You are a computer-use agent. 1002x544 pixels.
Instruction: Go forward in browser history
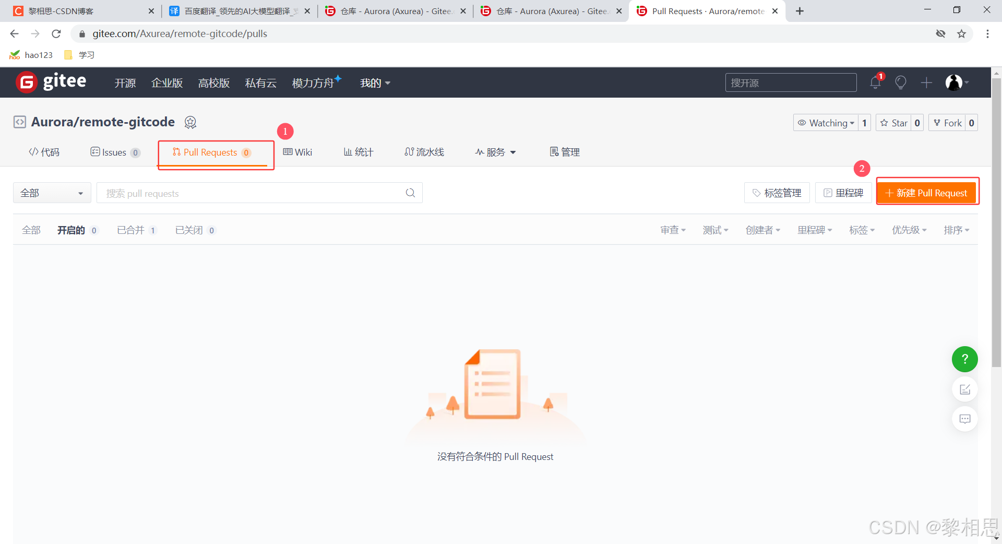(35, 34)
